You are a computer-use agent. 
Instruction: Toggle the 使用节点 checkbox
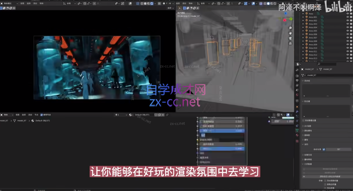[x=41, y=115]
